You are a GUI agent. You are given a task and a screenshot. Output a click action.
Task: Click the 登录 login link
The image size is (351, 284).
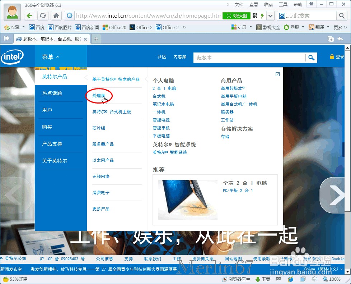337,57
